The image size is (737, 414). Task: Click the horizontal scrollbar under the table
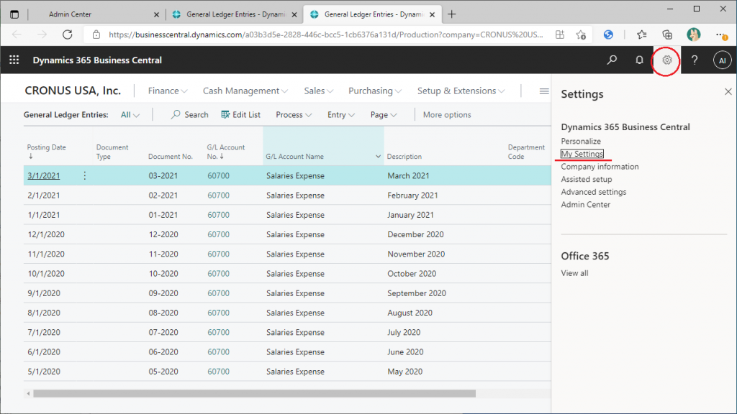pos(254,393)
